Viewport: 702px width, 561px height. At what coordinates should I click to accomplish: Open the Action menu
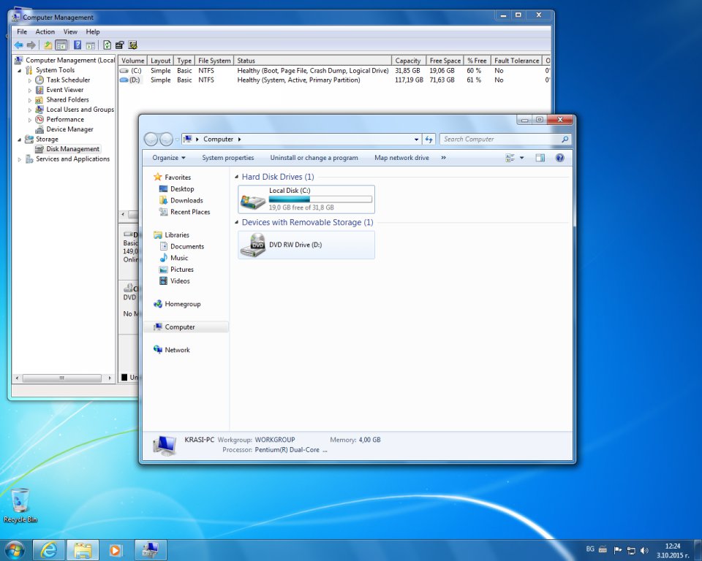[45, 32]
